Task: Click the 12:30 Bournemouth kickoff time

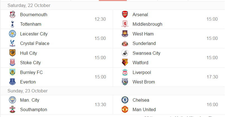Action: tap(100, 19)
